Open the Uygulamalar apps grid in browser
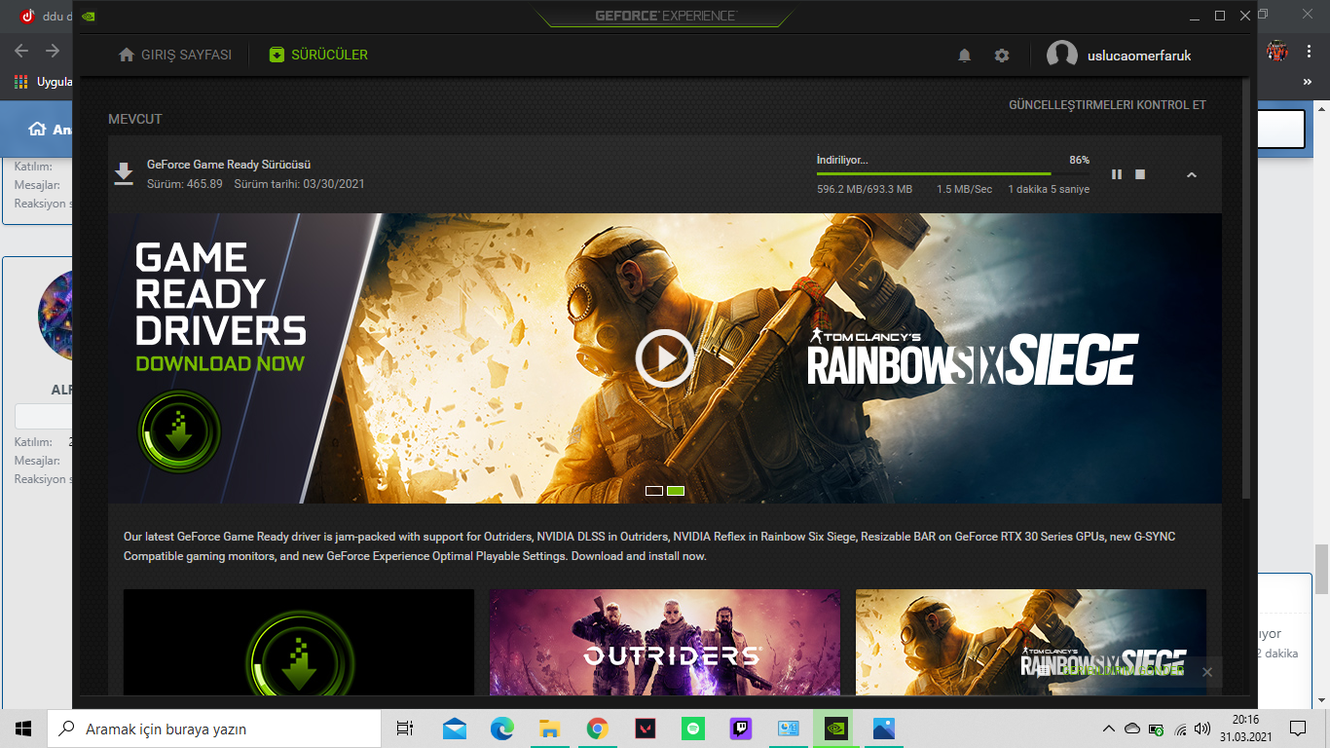Image resolution: width=1330 pixels, height=748 pixels. (20, 82)
